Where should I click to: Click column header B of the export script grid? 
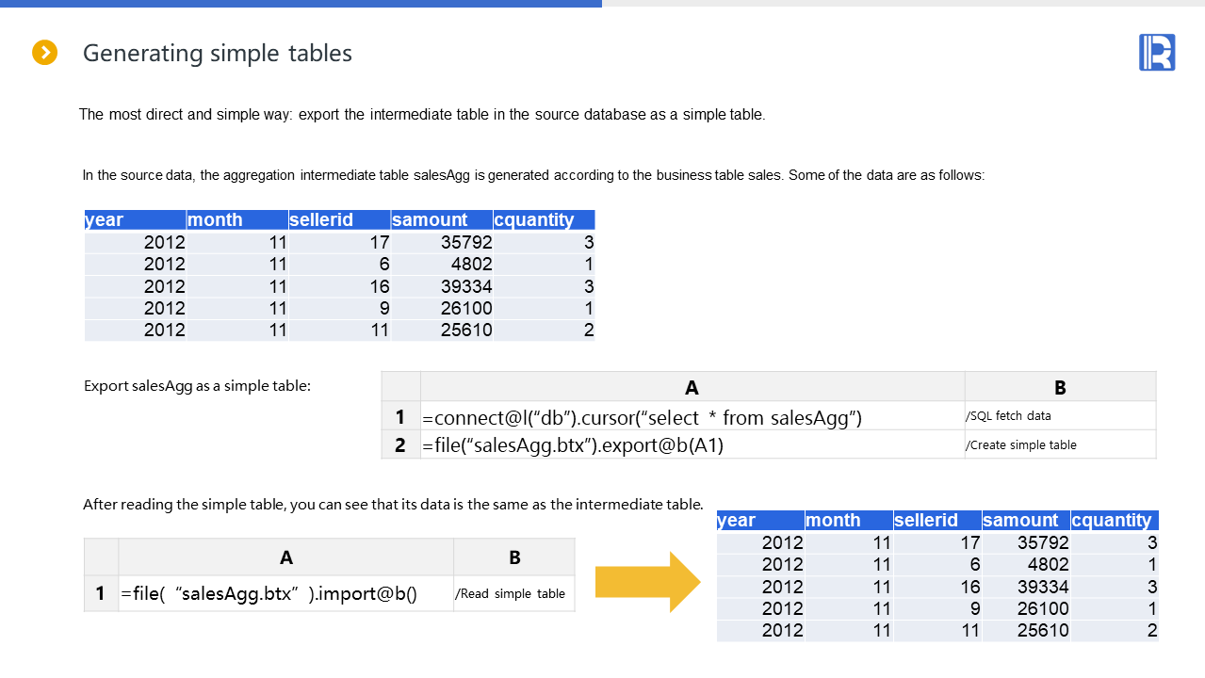point(1060,387)
